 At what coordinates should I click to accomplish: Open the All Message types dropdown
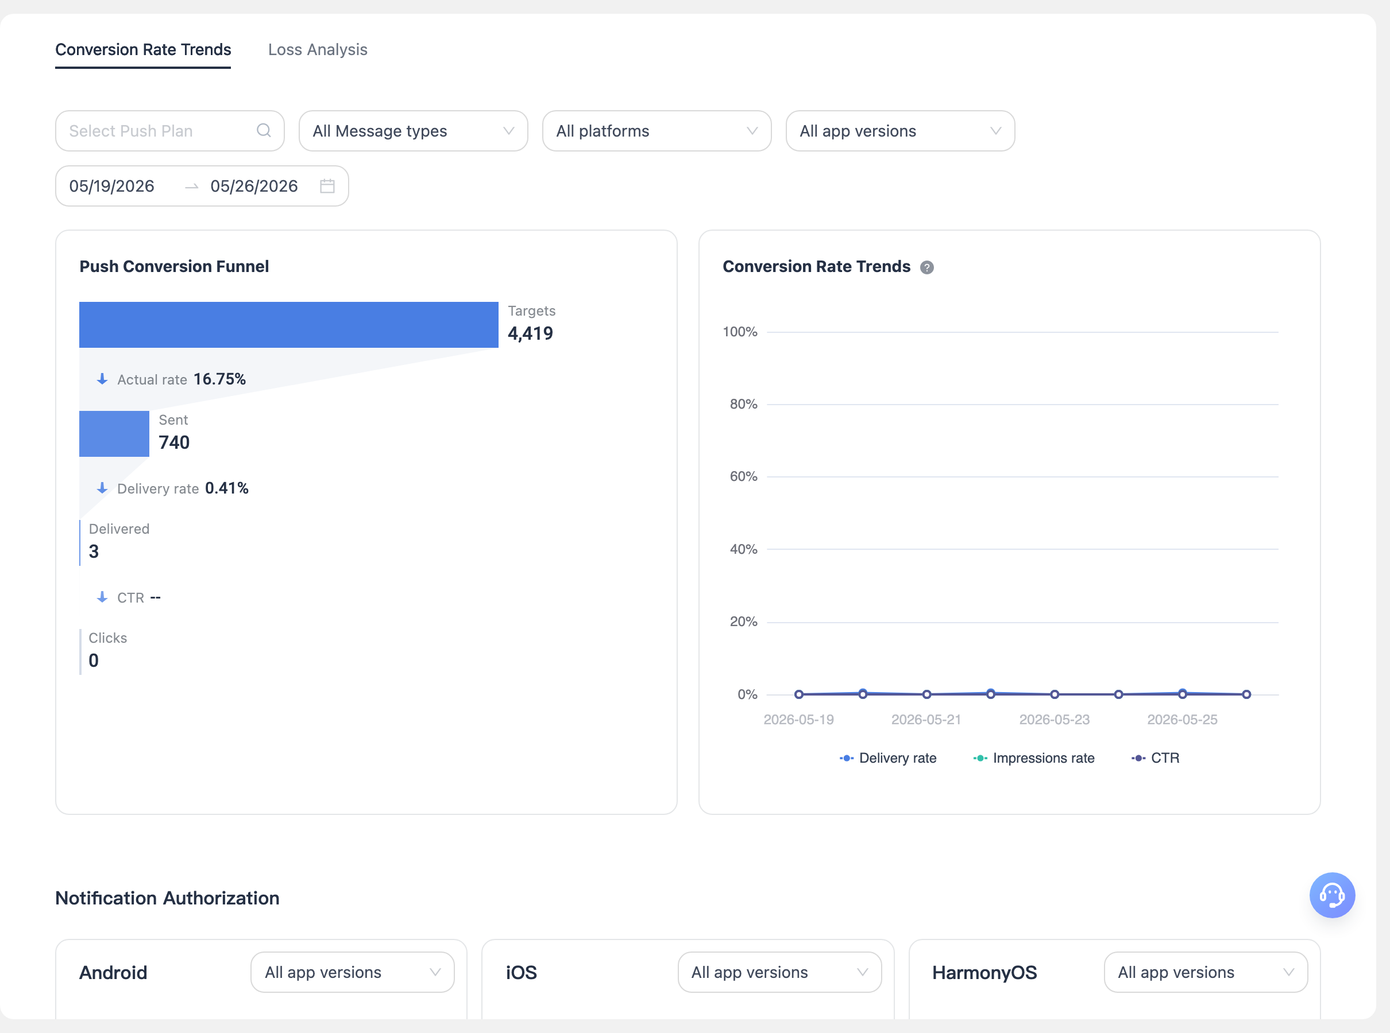[x=413, y=131]
